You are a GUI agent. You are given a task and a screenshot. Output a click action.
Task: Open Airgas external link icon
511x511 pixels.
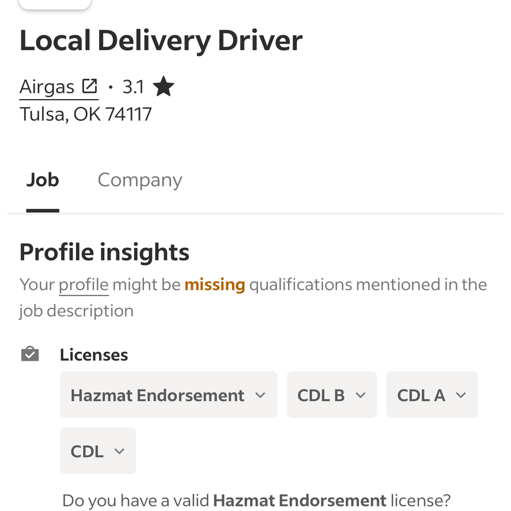point(89,86)
